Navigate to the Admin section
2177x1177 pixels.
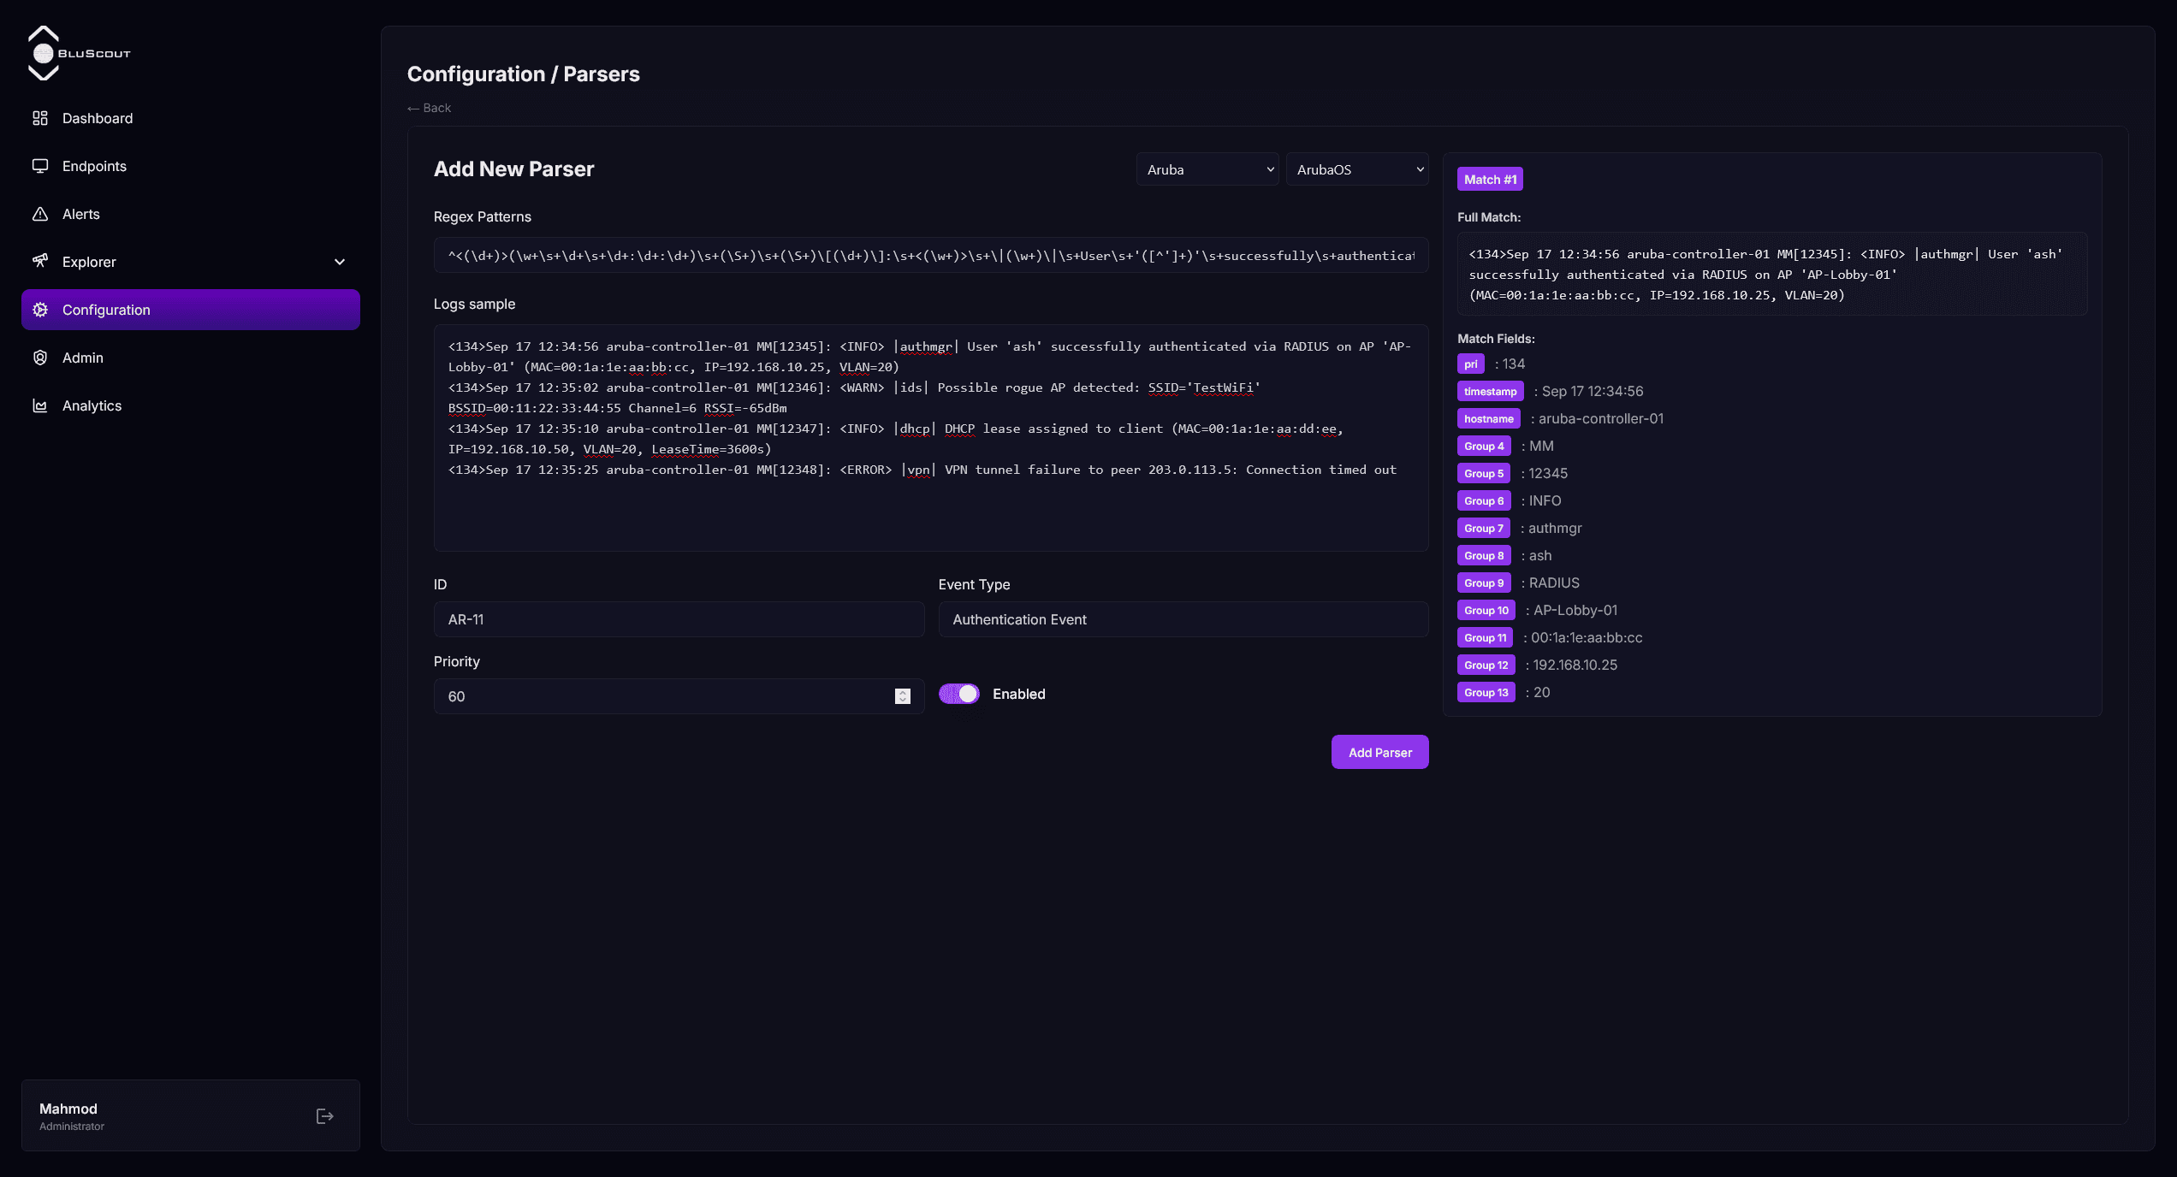point(83,358)
